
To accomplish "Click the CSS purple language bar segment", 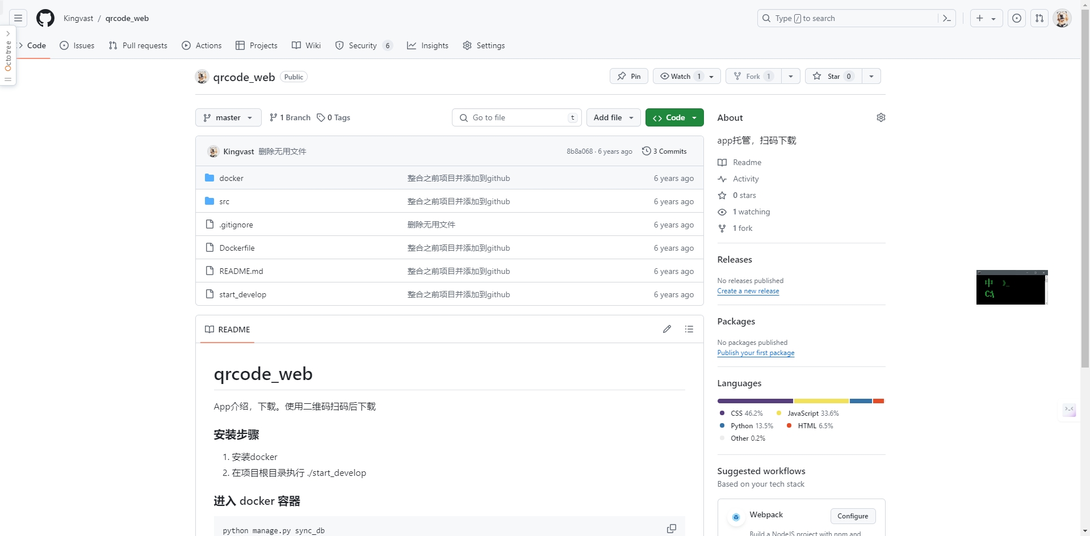I will [x=755, y=401].
